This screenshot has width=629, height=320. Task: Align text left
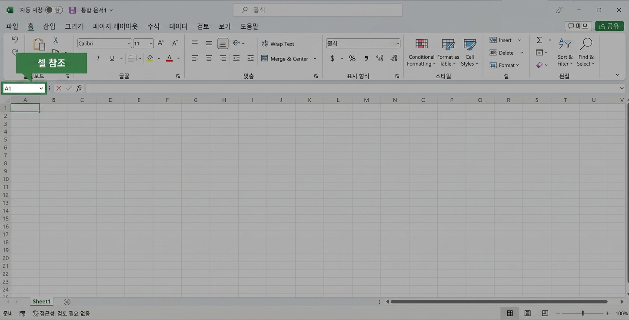tap(195, 58)
